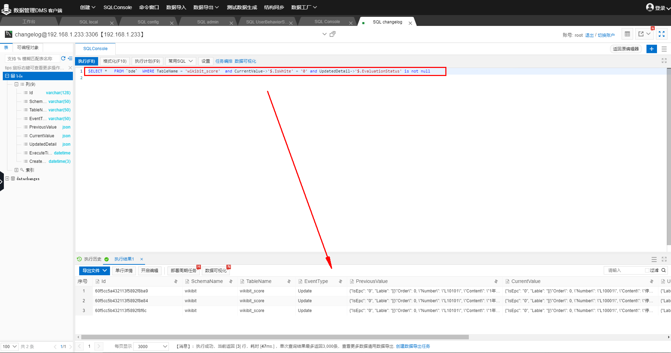Open the 数据导入 menu item
The image size is (671, 353).
pos(176,7)
